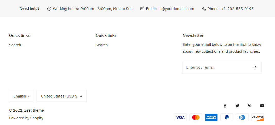Click the Diners Club payment icon
Screen dimensions: 275x125
point(242,118)
